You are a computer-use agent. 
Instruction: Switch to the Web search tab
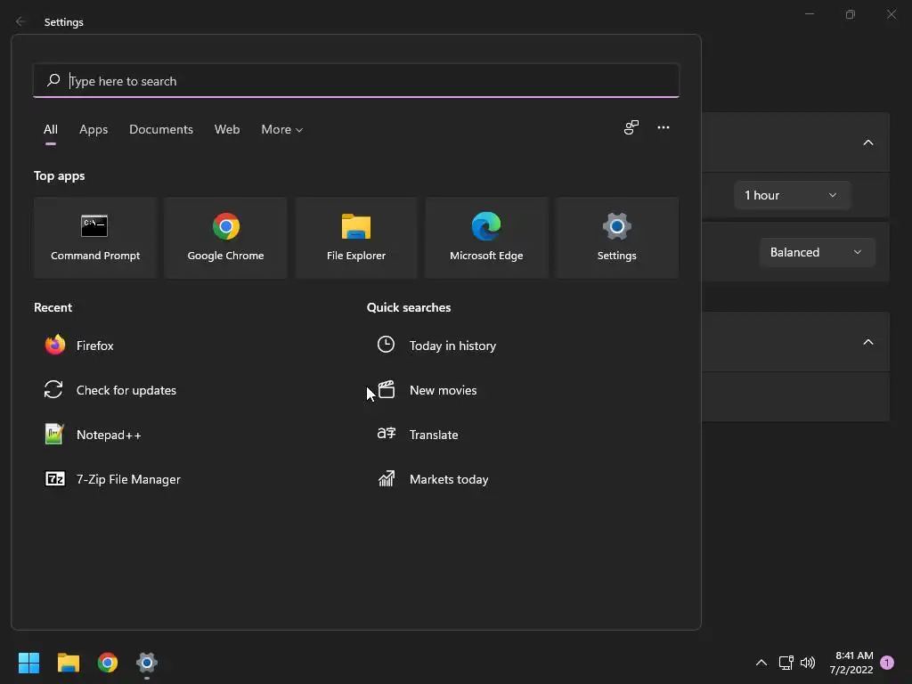click(227, 130)
